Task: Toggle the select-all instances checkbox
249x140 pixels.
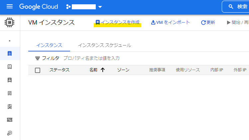Action: [x=38, y=70]
